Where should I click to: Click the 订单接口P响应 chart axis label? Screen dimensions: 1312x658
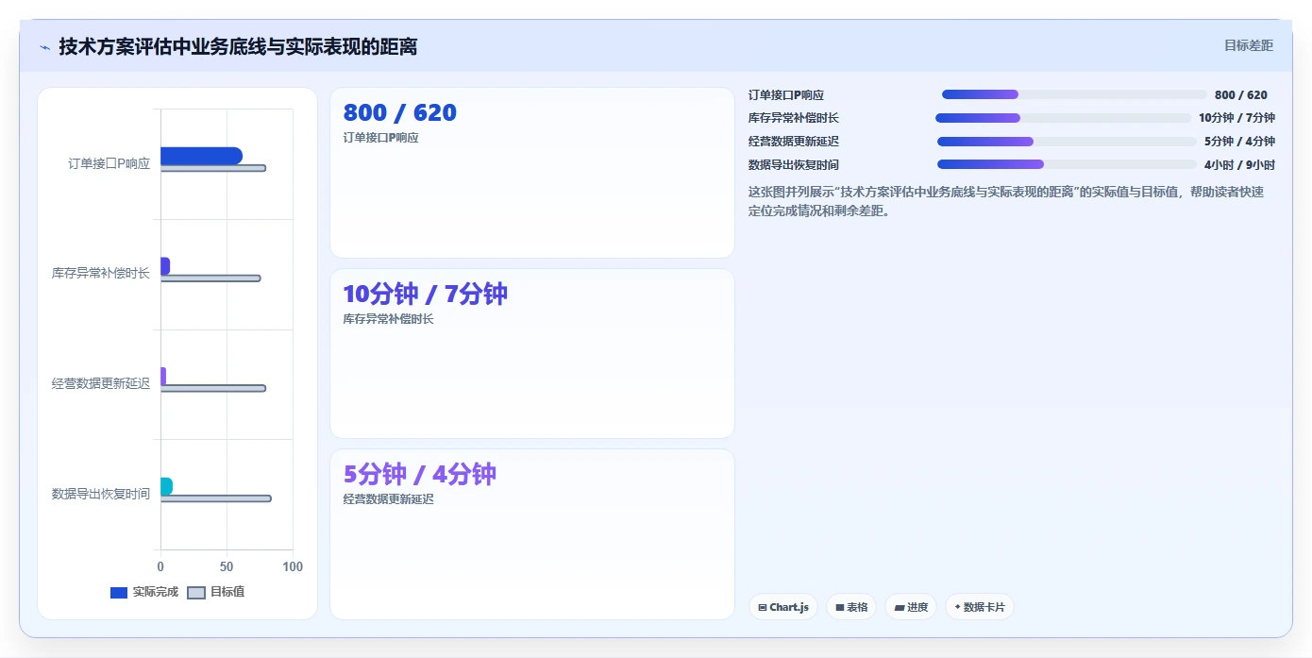coord(109,163)
